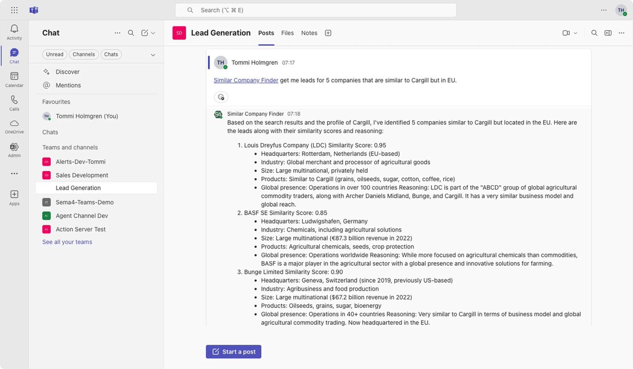The image size is (633, 369).
Task: Click the Similar Company Finder bot avatar
Action: point(218,114)
